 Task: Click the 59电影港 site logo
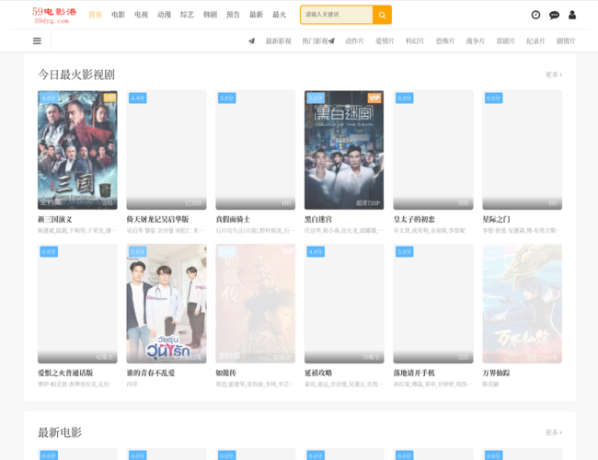(x=54, y=16)
